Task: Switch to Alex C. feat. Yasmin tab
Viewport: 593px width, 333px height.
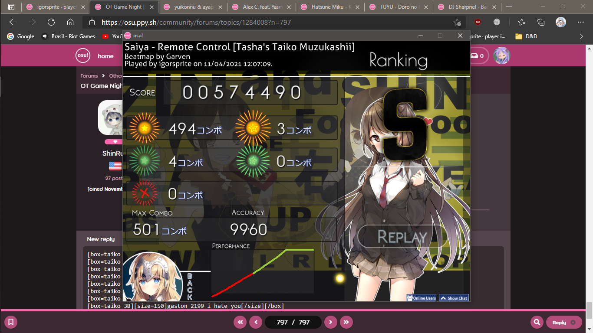Action: [x=262, y=7]
